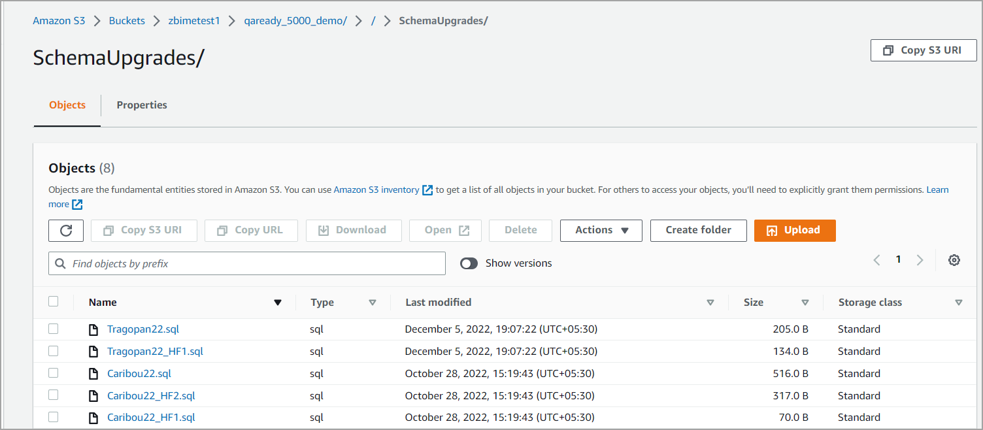
Task: Click the size value 70.0 B
Action: (793, 418)
